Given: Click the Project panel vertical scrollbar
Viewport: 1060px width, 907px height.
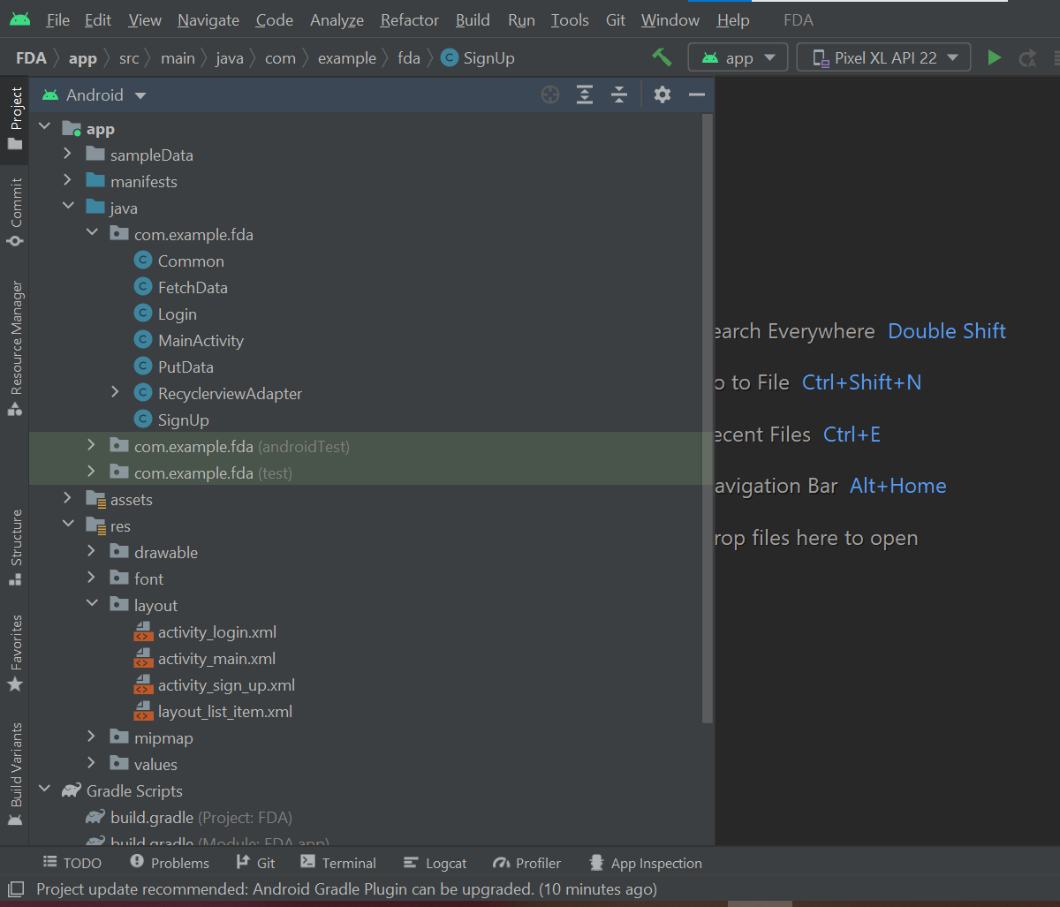Looking at the screenshot, I should [x=707, y=419].
